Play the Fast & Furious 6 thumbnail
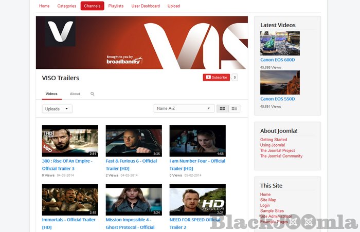This screenshot has height=232, width=360. [x=134, y=141]
